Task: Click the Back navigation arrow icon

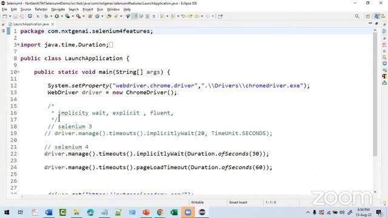Action: point(196,16)
